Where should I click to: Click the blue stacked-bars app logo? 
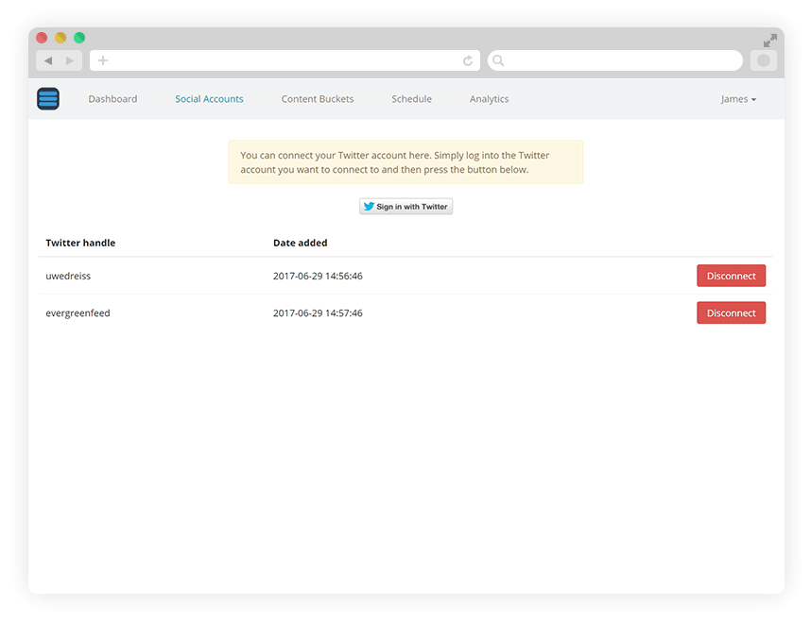tap(48, 99)
